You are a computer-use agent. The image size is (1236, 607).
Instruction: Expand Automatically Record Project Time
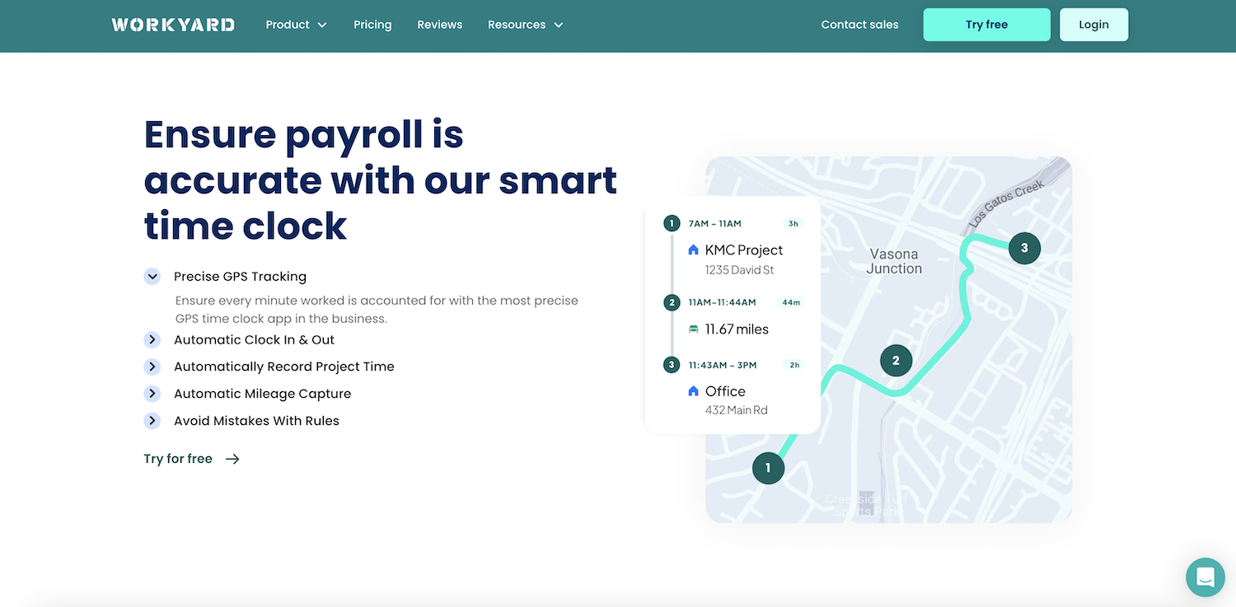coord(152,367)
